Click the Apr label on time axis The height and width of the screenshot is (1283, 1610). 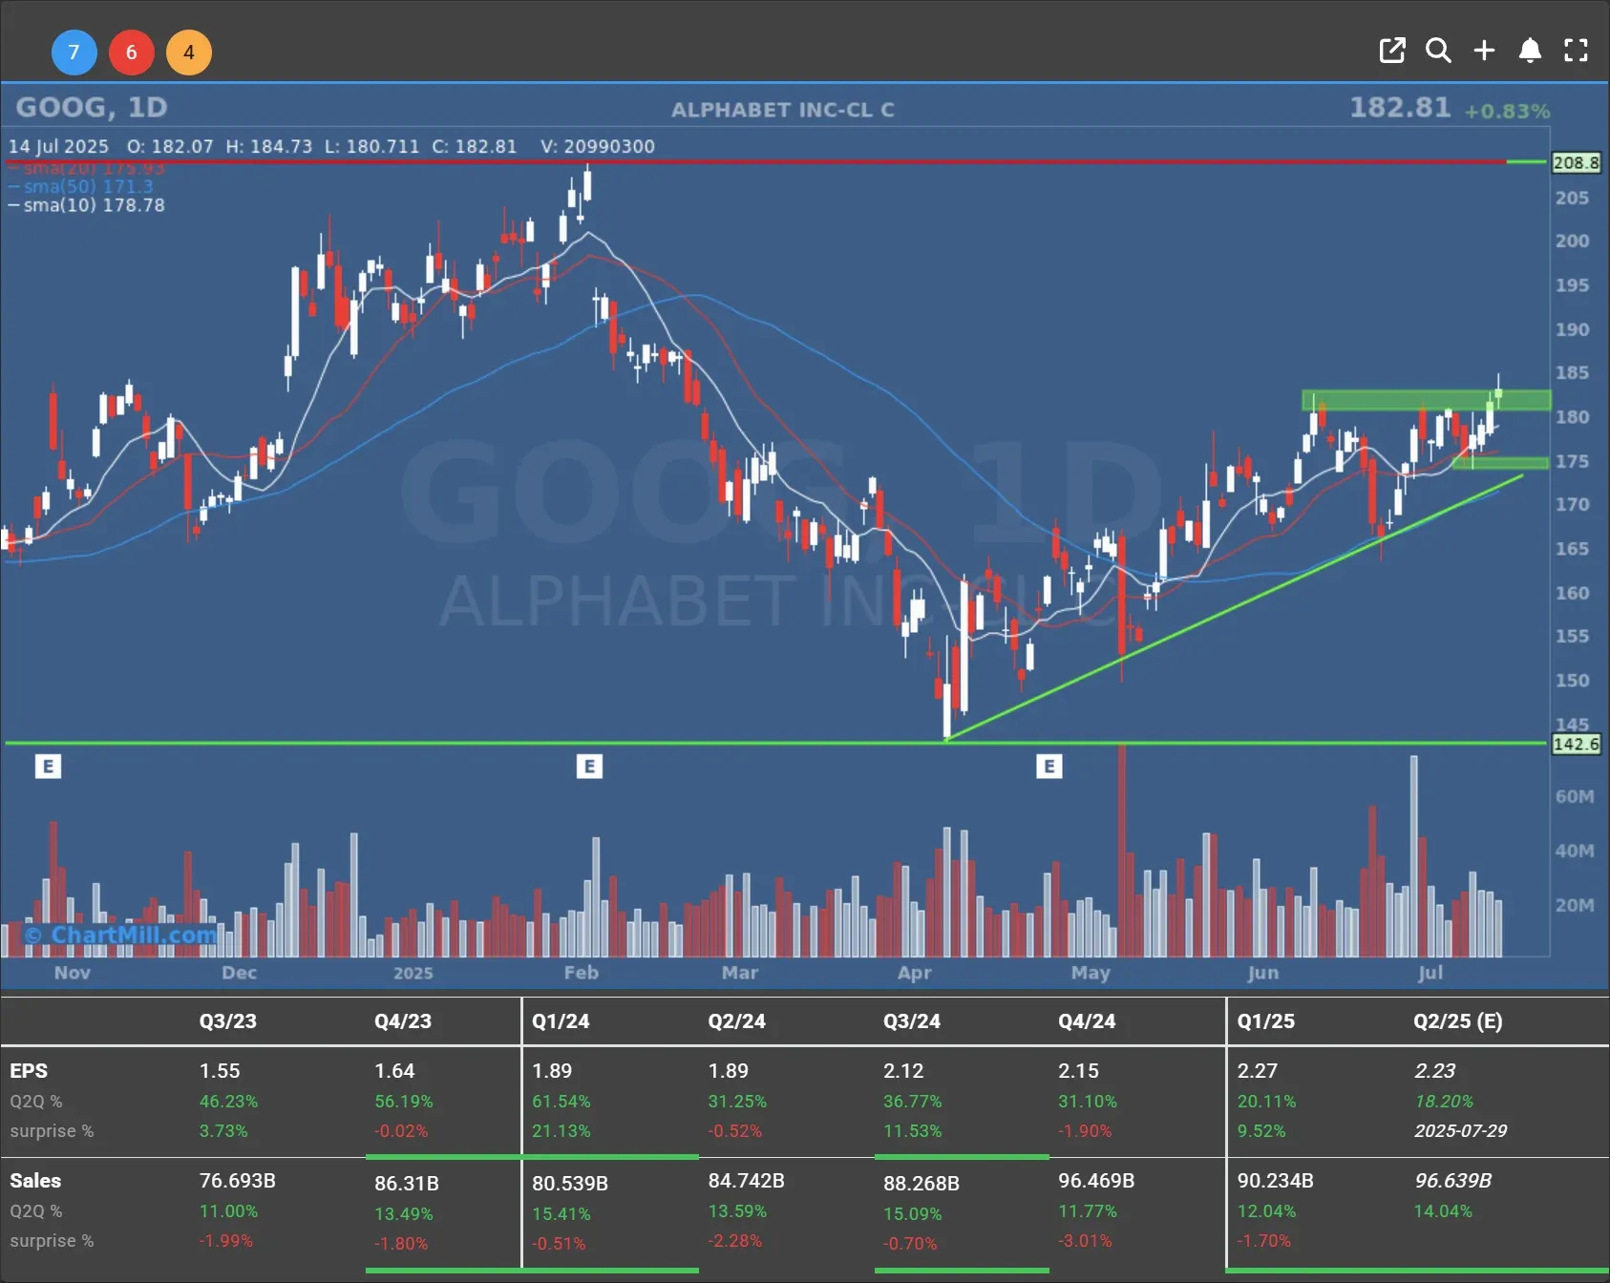[x=914, y=973]
